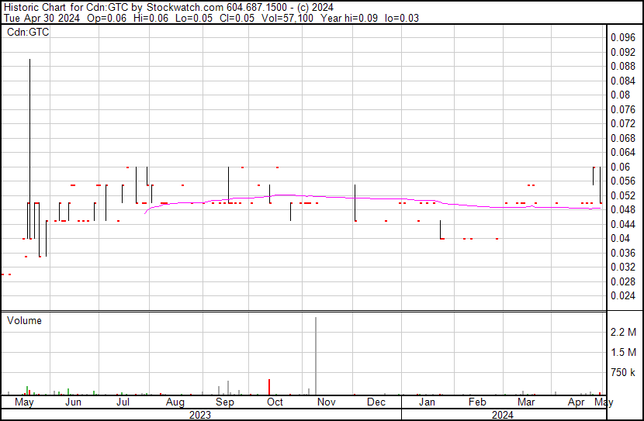Image resolution: width=644 pixels, height=421 pixels.
Task: Click the 2023 year label
Action: click(200, 415)
